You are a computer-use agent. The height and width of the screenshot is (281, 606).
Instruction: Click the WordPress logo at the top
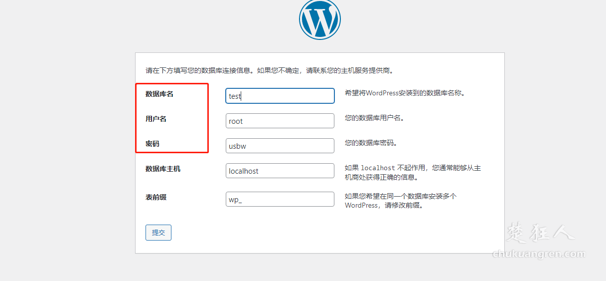click(319, 19)
